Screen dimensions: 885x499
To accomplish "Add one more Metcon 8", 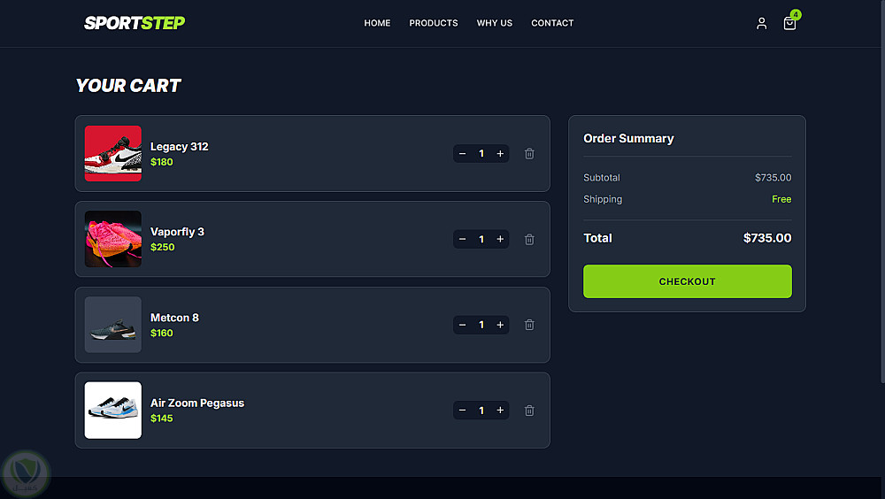I will pyautogui.click(x=500, y=325).
